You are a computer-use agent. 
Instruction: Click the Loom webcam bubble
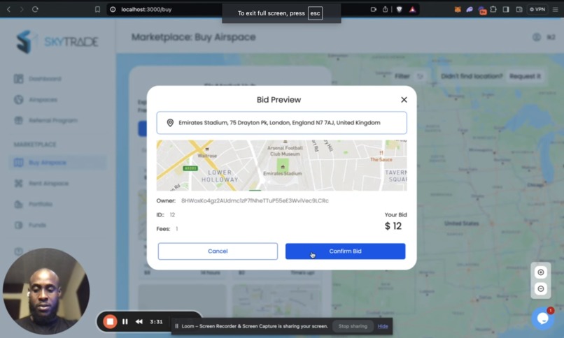(46, 291)
